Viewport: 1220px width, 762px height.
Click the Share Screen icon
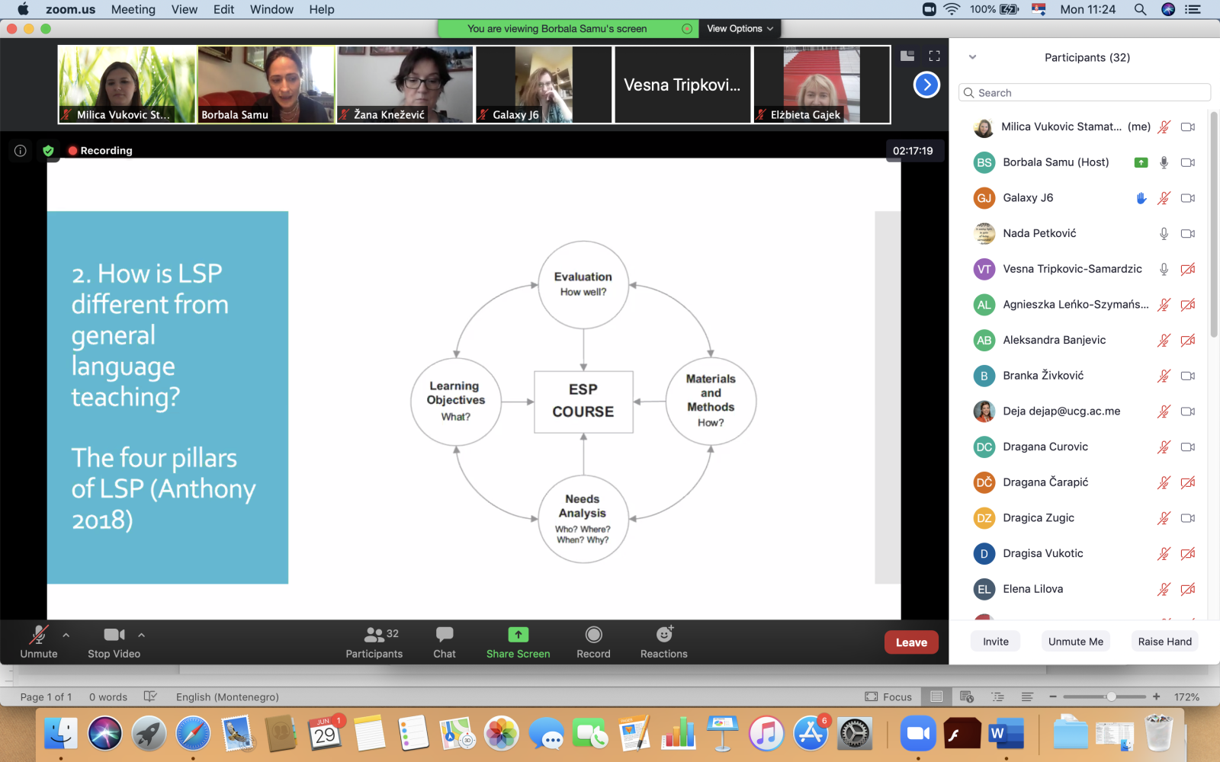click(518, 635)
